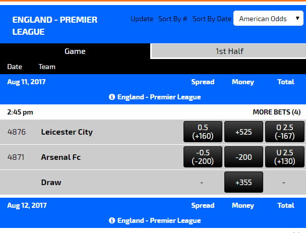Screen dimensions: 306x233
Task: Click the Aug 11 England - Premier League heading
Action: point(159,97)
